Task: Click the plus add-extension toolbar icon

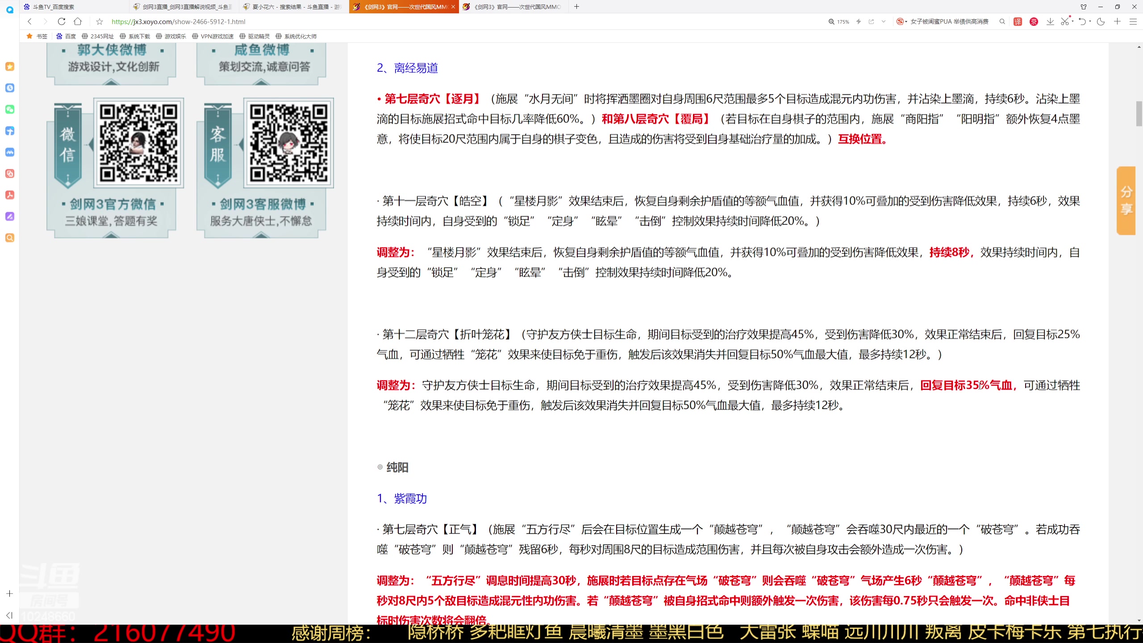Action: pos(1117,21)
